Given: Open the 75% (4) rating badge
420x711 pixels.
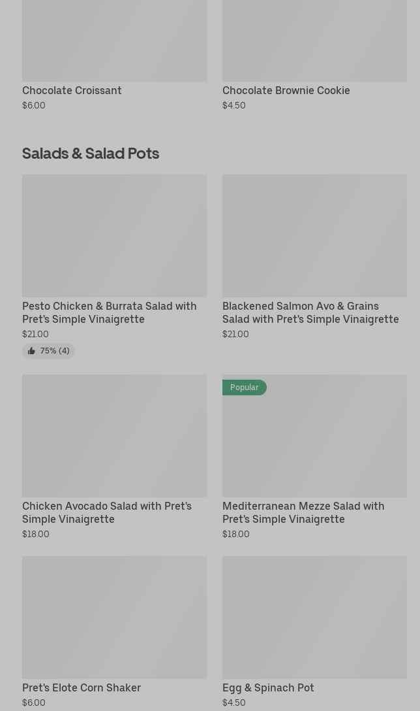Looking at the screenshot, I should pyautogui.click(x=49, y=351).
